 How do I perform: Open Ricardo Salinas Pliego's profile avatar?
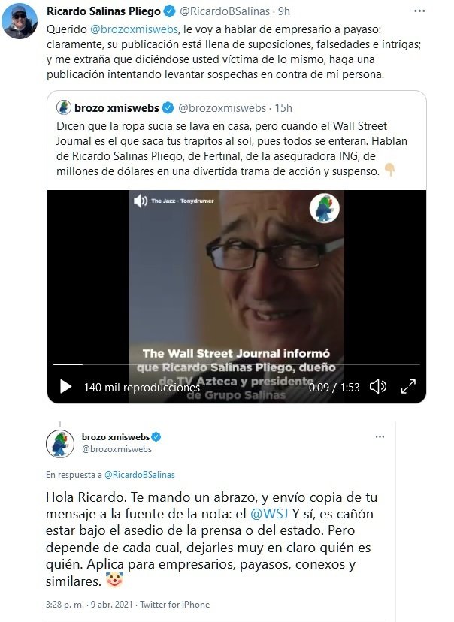(x=20, y=21)
